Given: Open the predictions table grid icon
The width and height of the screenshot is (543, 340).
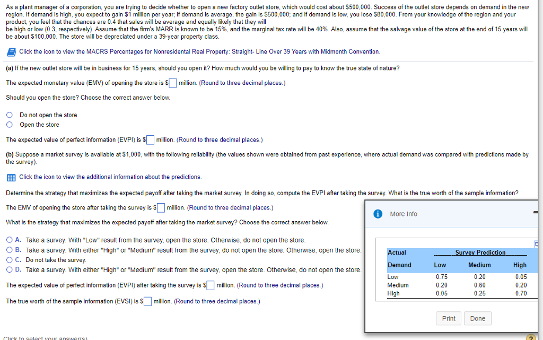Looking at the screenshot, I should point(11,178).
